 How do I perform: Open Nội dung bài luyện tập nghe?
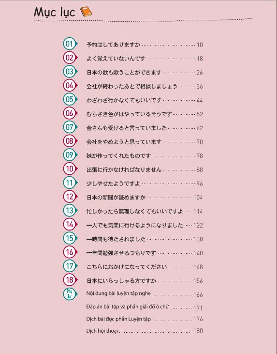(x=118, y=293)
